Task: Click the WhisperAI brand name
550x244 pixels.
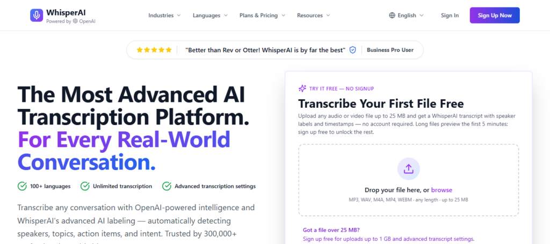Action: [x=66, y=13]
